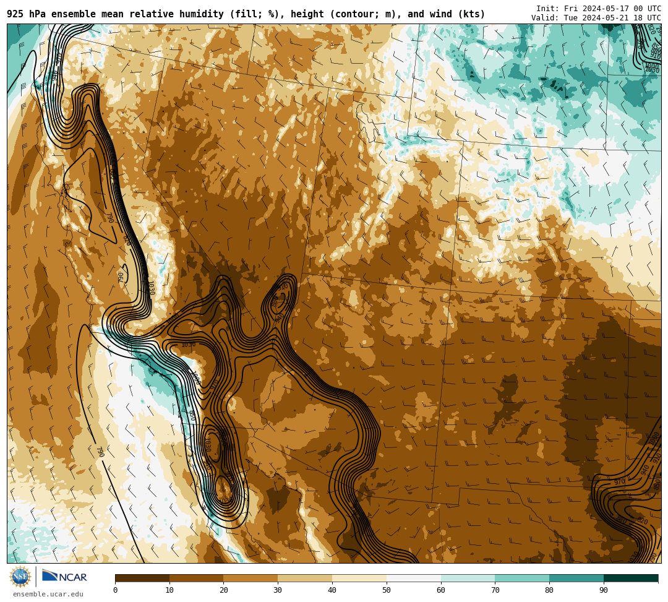Click the NSF logo
The height and width of the screenshot is (602, 668).
click(20, 577)
